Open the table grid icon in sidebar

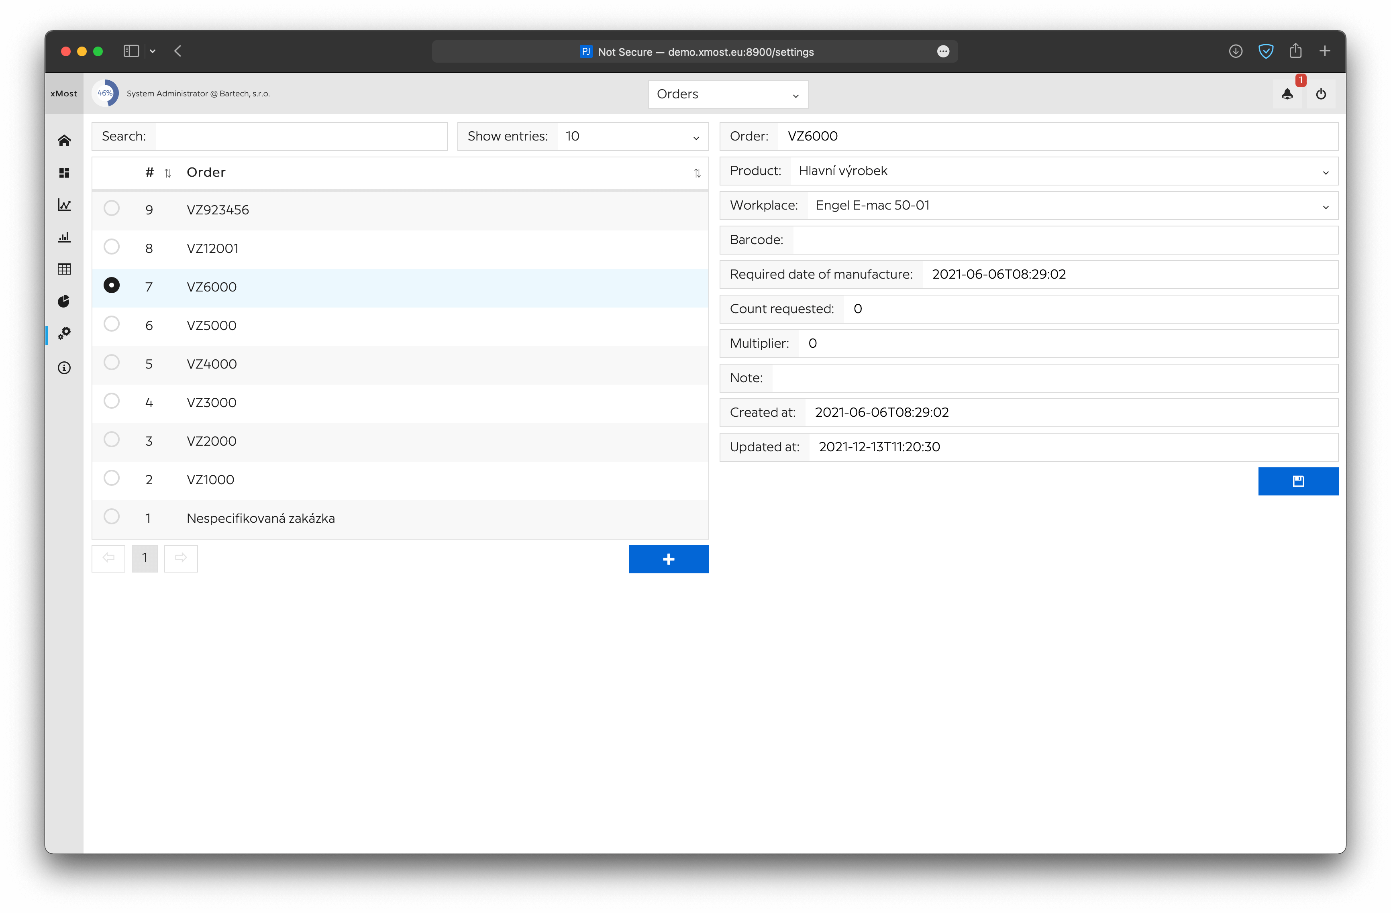tap(64, 269)
